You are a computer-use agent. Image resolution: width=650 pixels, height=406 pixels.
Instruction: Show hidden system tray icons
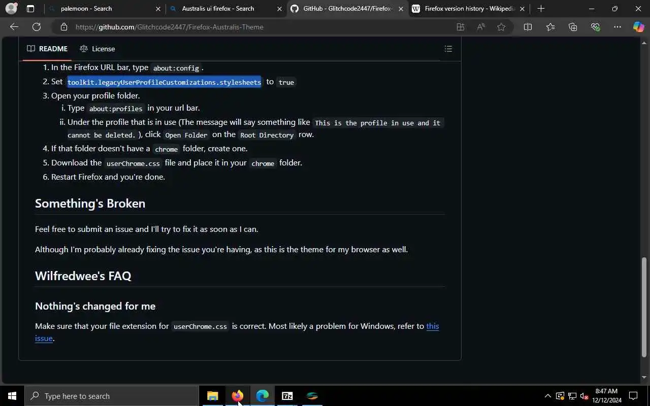click(547, 396)
